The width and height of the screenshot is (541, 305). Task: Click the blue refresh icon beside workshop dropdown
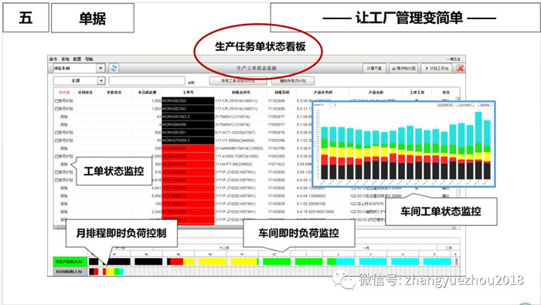pos(114,68)
